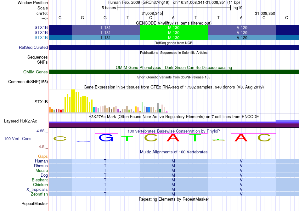299x211 pixels.
Task: Click the purple layered H3K27Ac signal band
Action: click(174, 124)
